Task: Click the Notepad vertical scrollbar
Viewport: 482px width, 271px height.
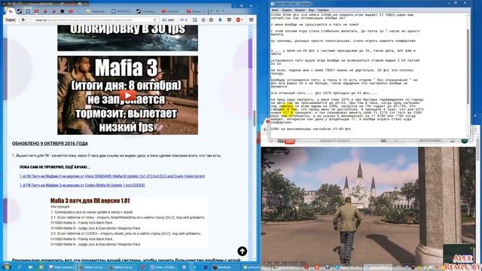Action: click(468, 66)
